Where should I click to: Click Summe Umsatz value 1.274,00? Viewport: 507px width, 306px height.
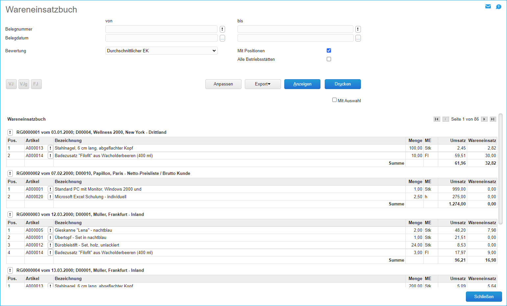coord(457,204)
